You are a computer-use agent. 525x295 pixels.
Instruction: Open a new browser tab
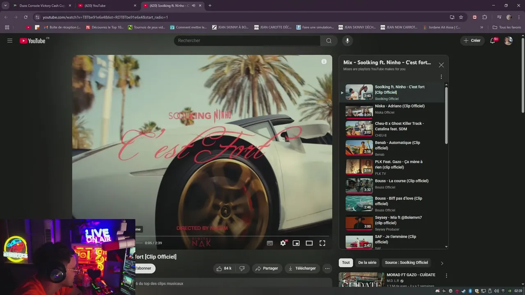point(210,6)
